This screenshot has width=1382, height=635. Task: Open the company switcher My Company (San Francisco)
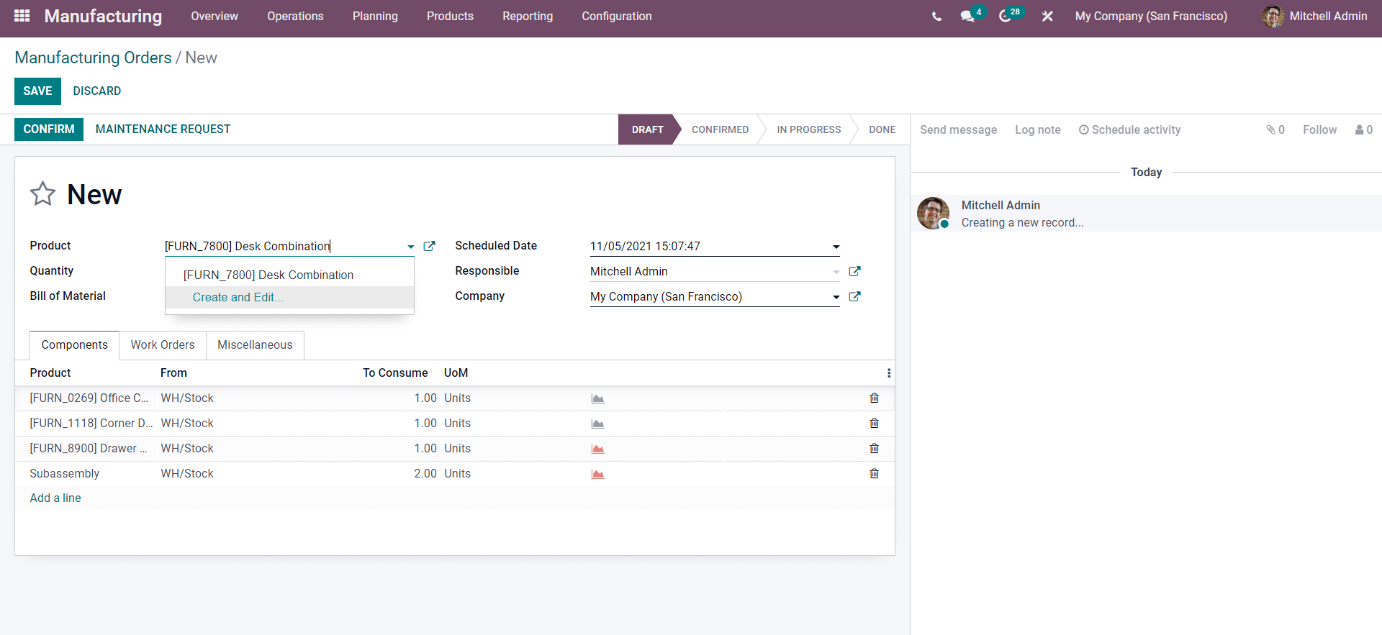1151,16
